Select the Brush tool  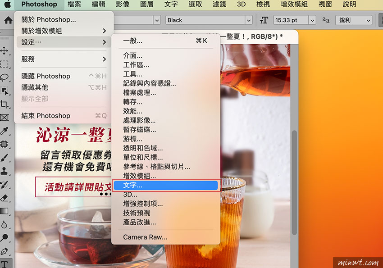[x=4, y=158]
